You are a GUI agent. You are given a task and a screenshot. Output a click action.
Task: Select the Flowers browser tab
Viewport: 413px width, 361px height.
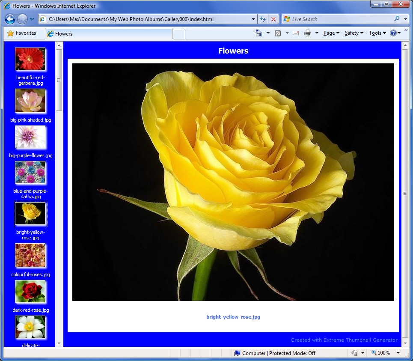tap(68, 33)
